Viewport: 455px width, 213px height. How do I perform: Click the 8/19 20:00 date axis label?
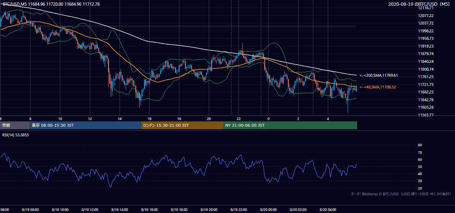click(x=209, y=209)
